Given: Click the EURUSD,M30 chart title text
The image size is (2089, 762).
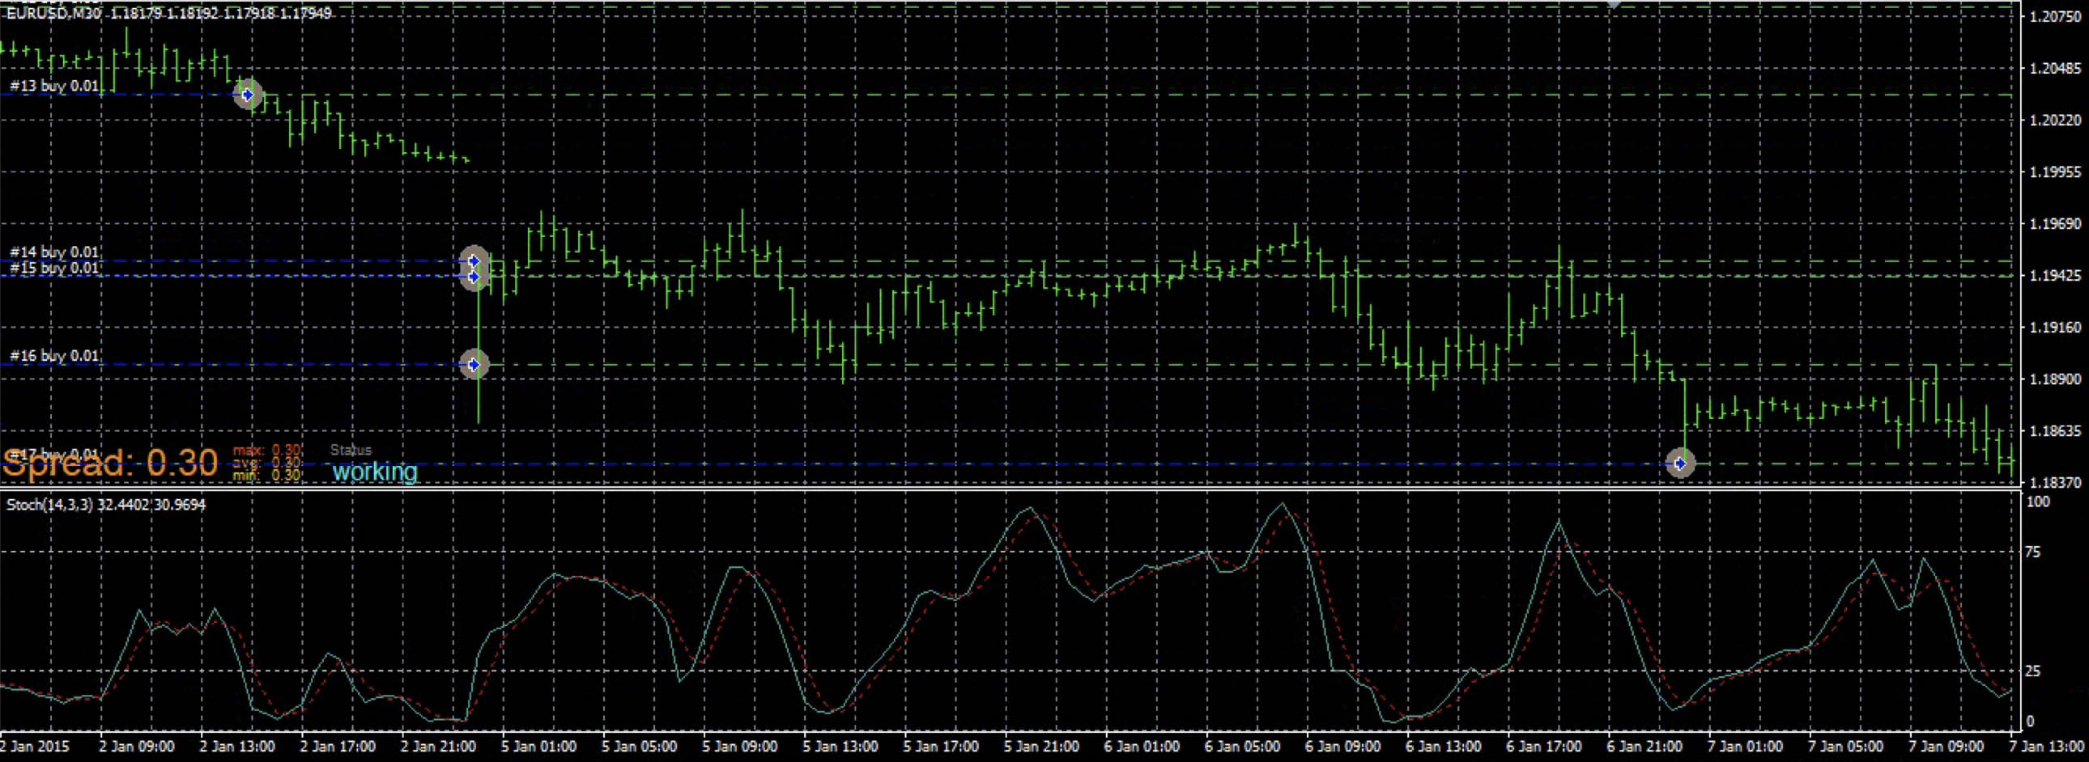Looking at the screenshot, I should [168, 14].
